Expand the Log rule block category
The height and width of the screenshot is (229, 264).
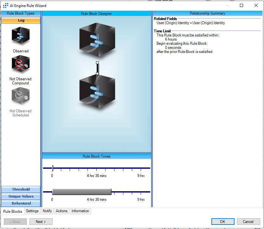point(21,20)
